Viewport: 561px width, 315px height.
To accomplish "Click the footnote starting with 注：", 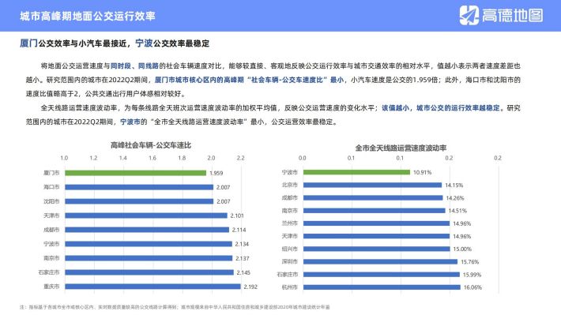I will point(175,307).
